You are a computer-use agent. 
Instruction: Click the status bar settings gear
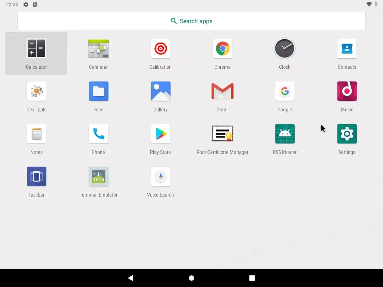tap(26, 4)
